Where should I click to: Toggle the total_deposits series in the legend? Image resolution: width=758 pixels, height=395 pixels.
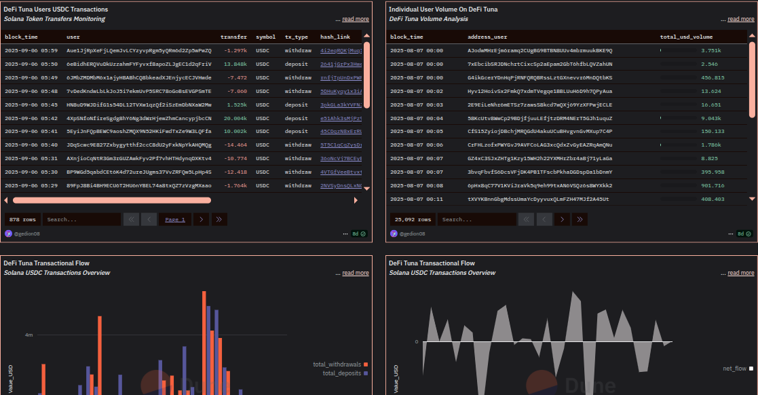[x=343, y=372]
